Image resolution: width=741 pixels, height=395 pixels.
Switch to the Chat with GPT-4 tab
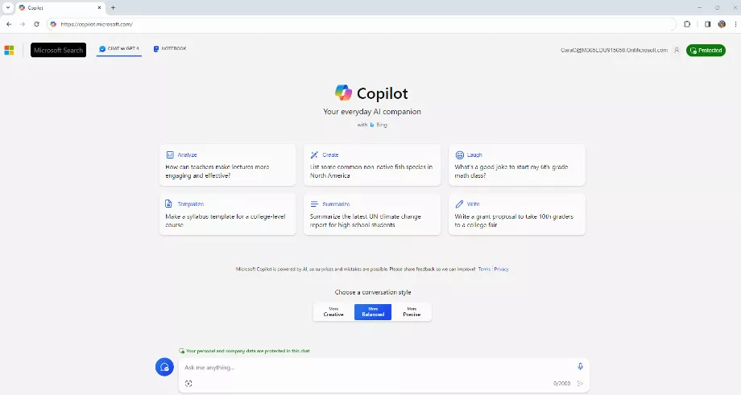pyautogui.click(x=119, y=48)
